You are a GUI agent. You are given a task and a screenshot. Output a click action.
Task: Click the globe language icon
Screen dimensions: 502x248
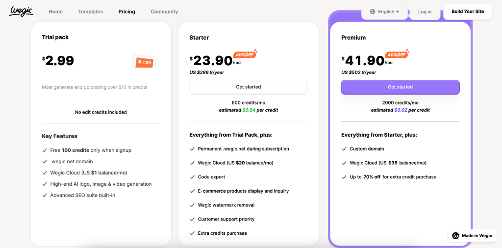click(373, 12)
